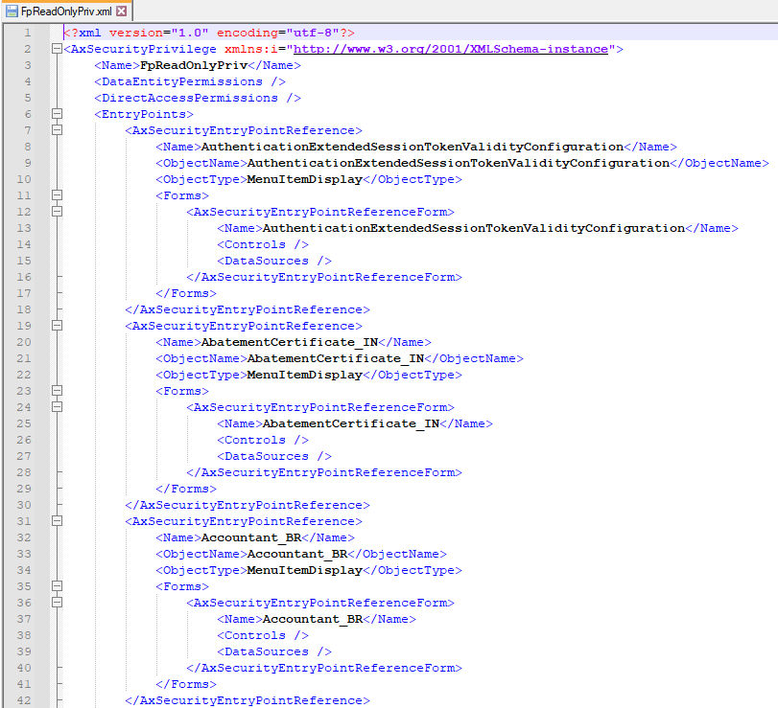Click Accountant_BR on line 37
Image resolution: width=778 pixels, height=708 pixels.
(313, 619)
